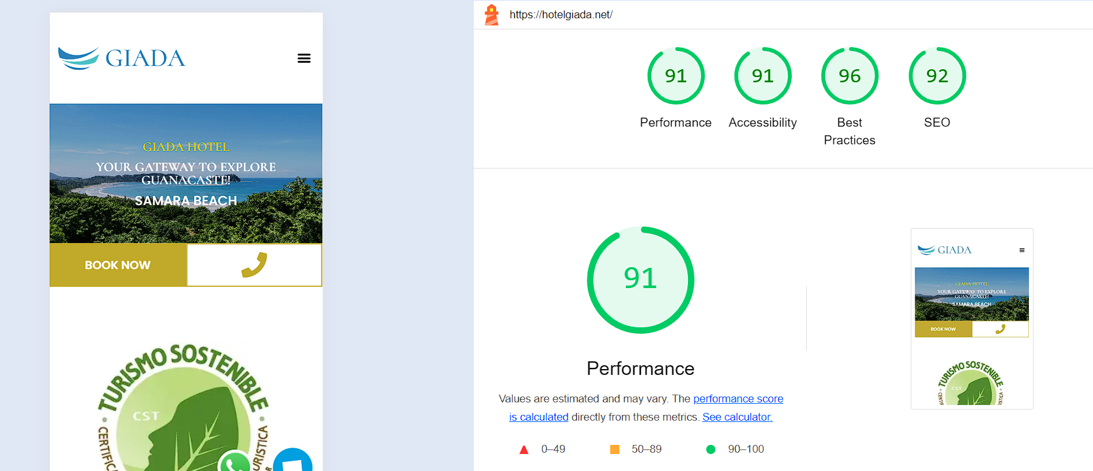Open the WhatsApp chat bubble
The image size is (1093, 471).
235,462
